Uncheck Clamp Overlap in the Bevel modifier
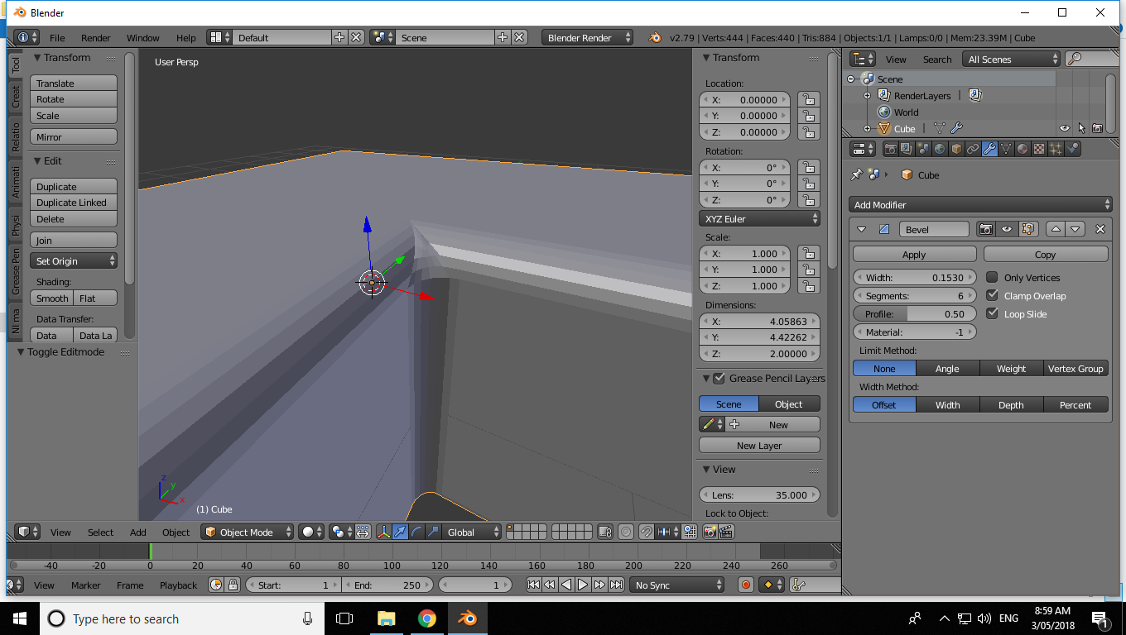This screenshot has width=1126, height=635. (x=992, y=295)
